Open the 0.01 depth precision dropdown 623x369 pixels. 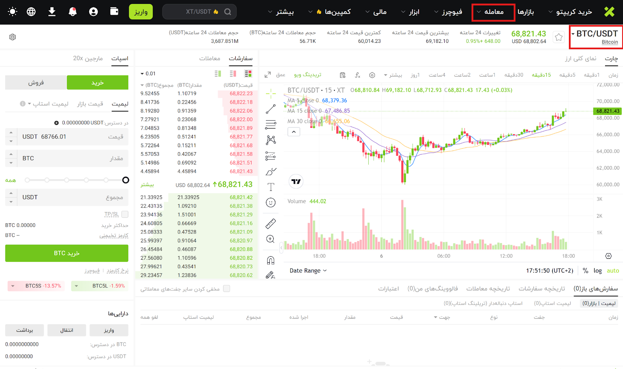click(148, 74)
